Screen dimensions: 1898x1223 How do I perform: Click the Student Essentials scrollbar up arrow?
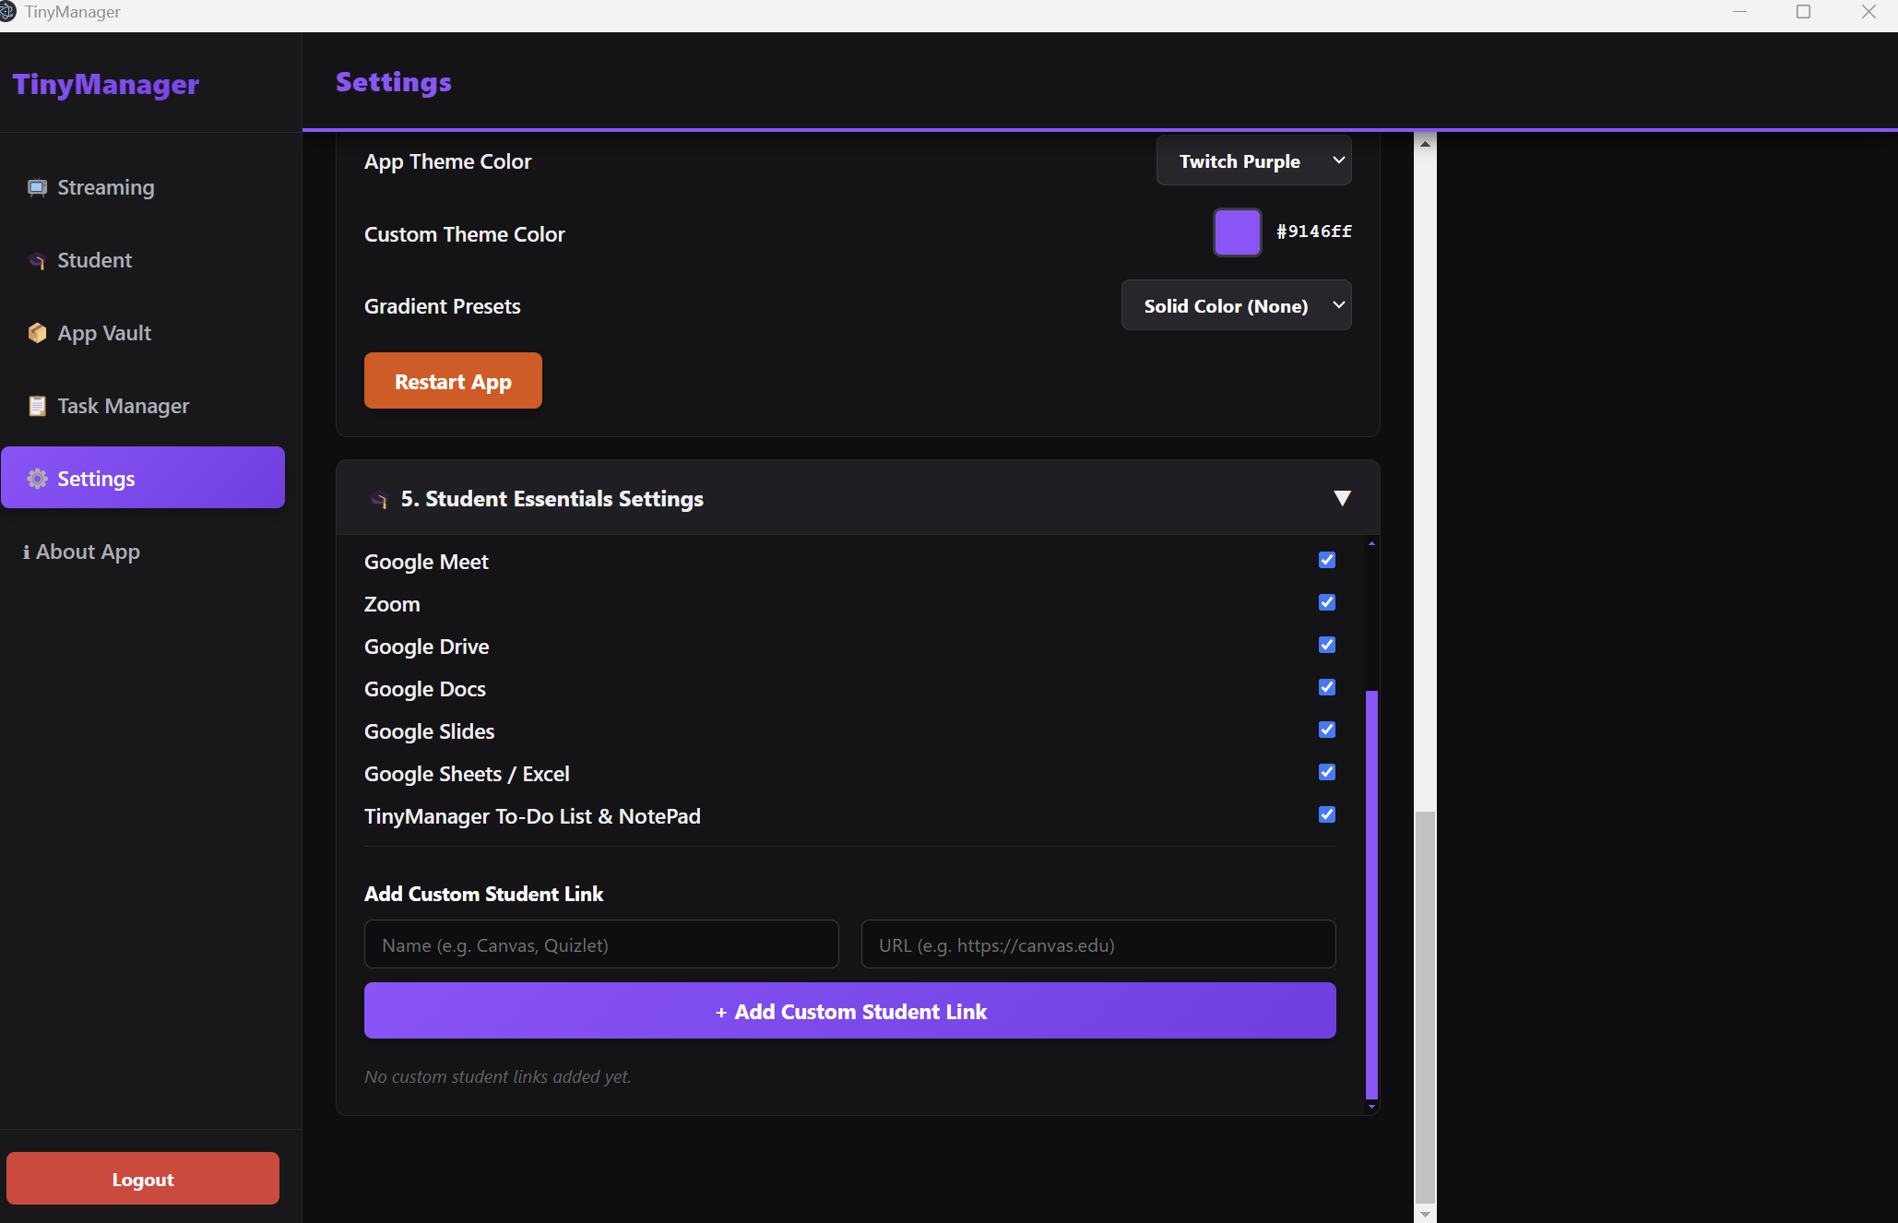tap(1372, 543)
